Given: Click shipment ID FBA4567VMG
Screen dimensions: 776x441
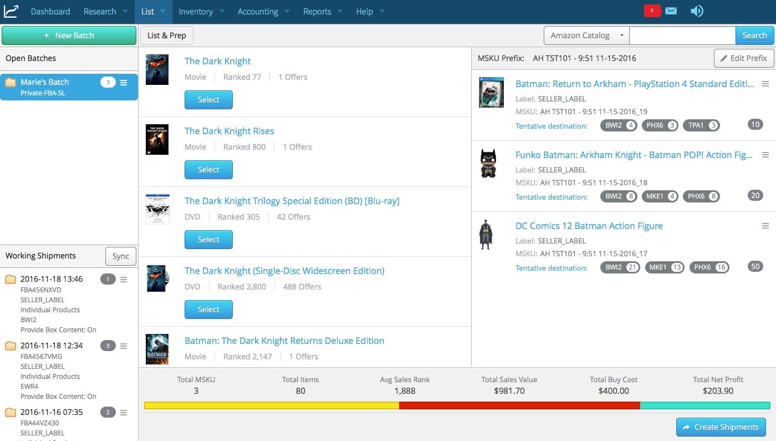Looking at the screenshot, I should pyautogui.click(x=42, y=356).
